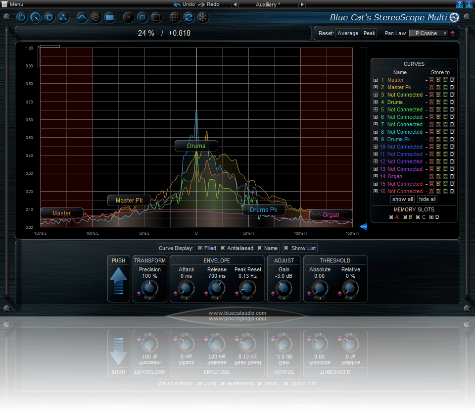
Task: Click the next preset arrow beside Auxiliary
Action: click(x=302, y=4)
